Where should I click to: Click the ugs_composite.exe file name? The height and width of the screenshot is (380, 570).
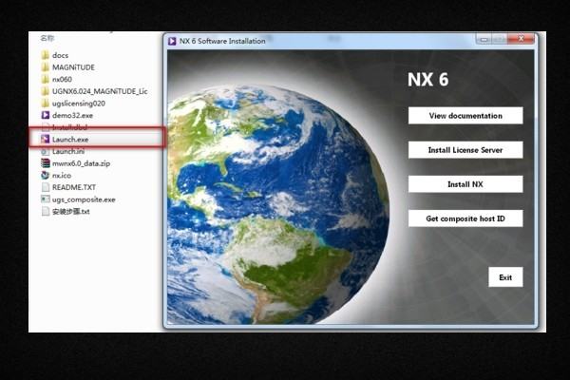tap(84, 199)
